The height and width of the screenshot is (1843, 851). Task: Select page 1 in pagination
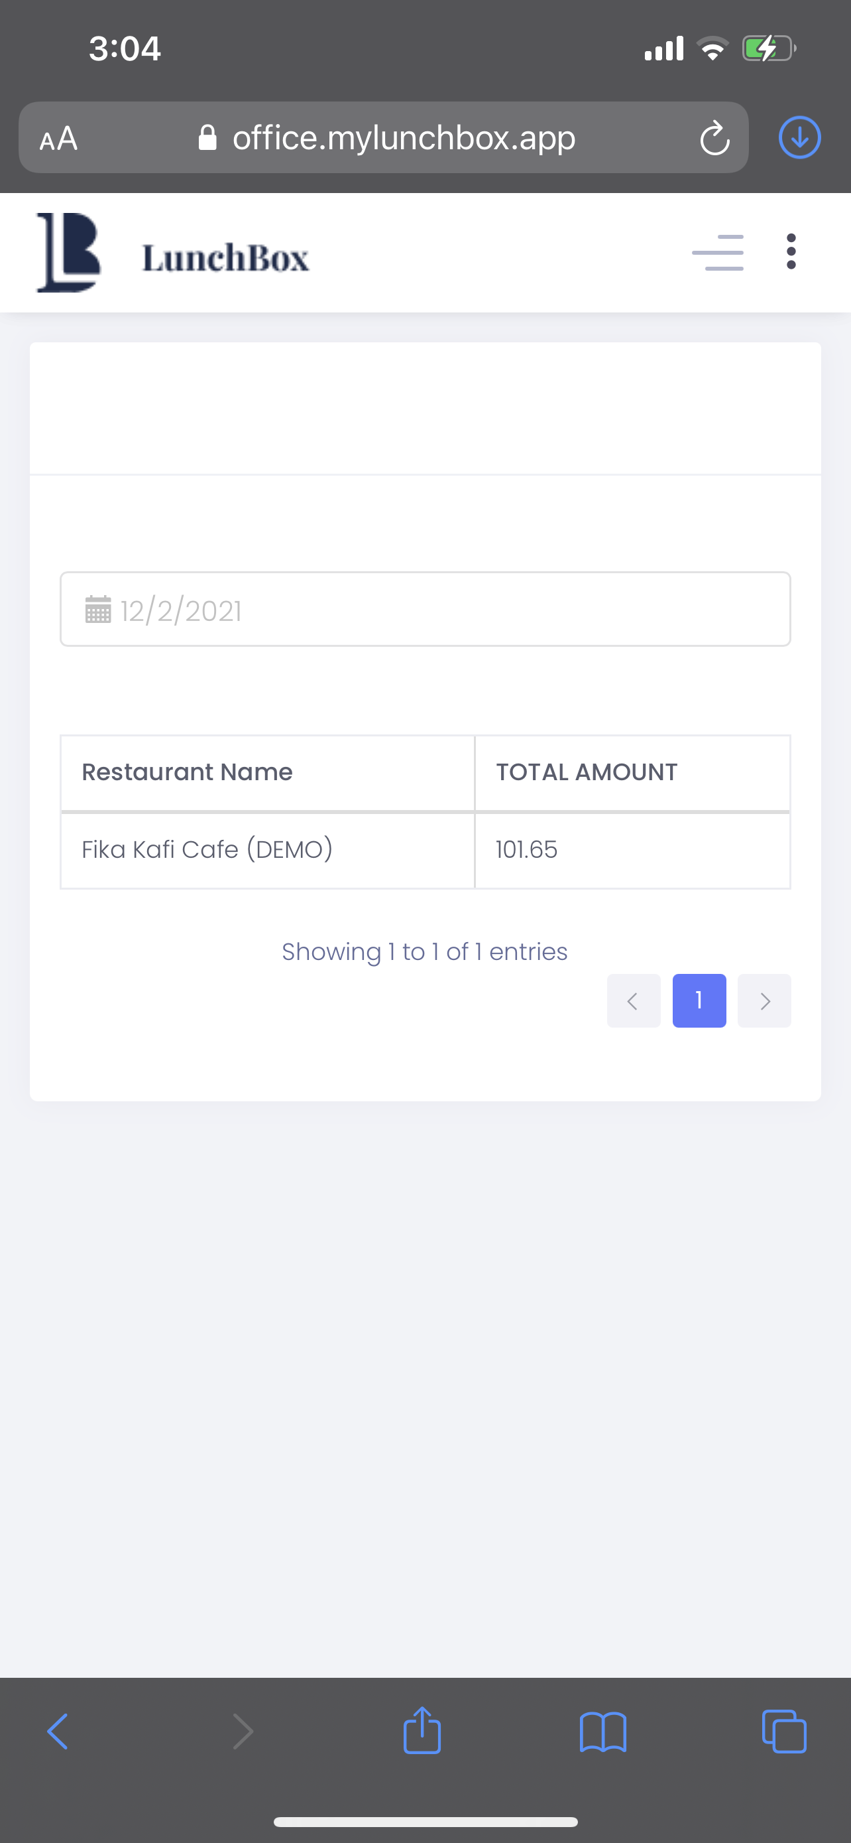(699, 1001)
